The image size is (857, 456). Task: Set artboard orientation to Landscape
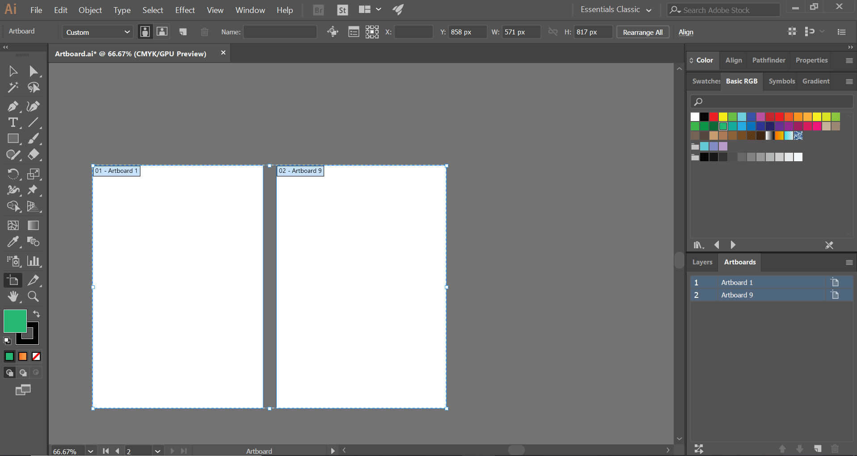coord(162,32)
